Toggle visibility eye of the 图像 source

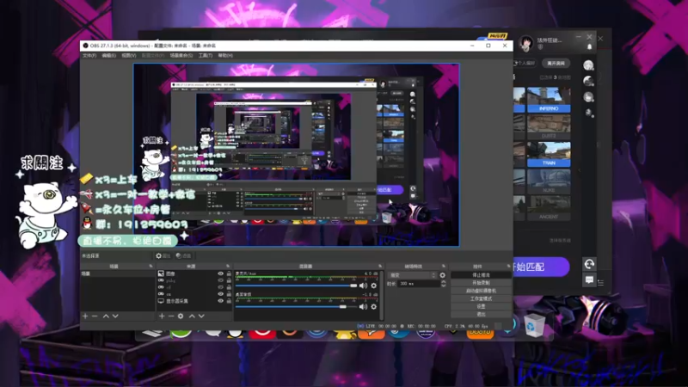(x=220, y=273)
